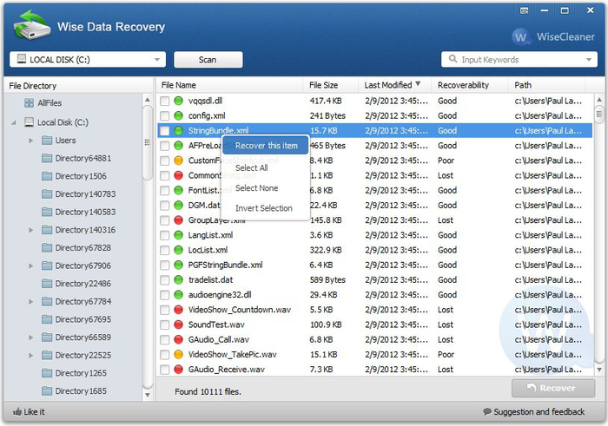Select the checkbox for SoundTest.wav
Viewport: 608px width, 426px height.
(165, 324)
